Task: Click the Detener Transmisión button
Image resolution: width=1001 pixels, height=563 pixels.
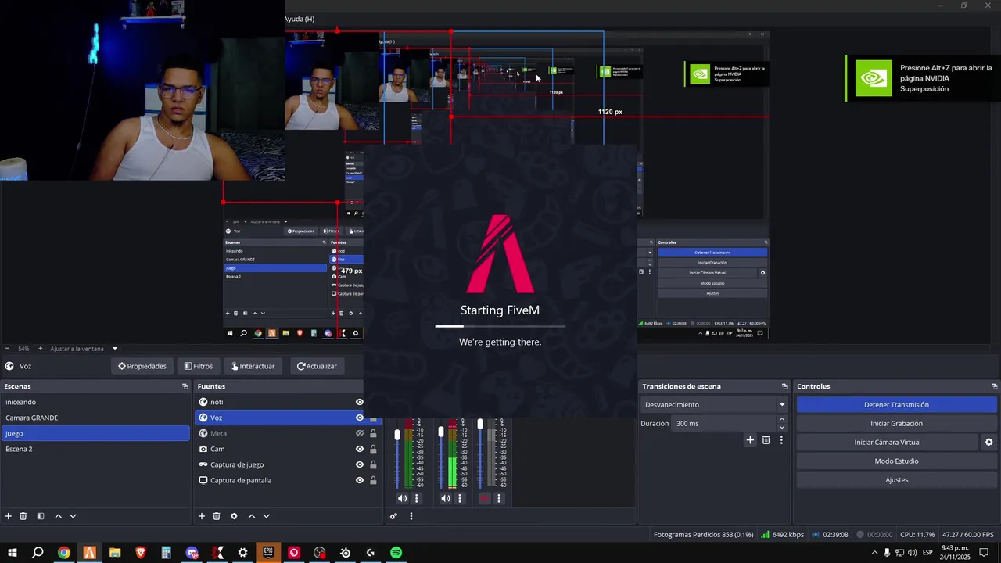Action: point(896,405)
